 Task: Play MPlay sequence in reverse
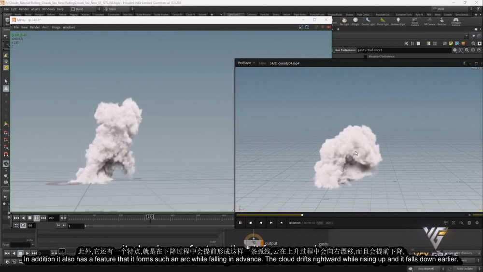coord(23,218)
